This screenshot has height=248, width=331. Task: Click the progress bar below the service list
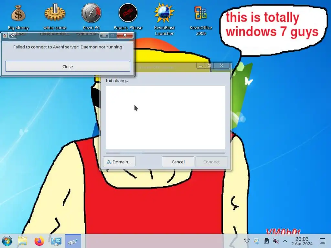click(165, 153)
